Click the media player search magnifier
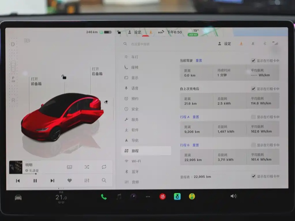Screen dimensions: 295x221 104,181
